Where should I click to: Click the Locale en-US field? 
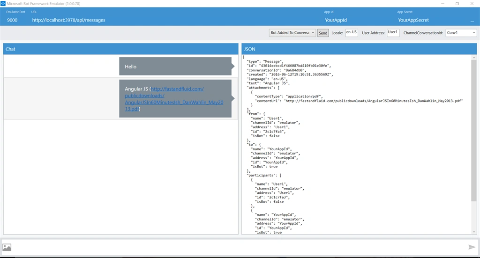(352, 32)
